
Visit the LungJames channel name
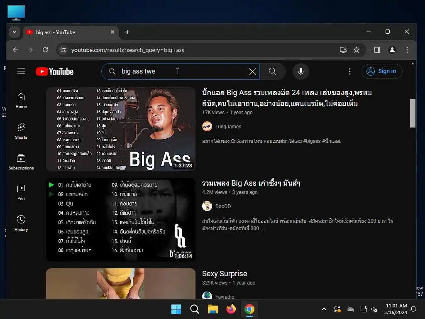(x=228, y=127)
